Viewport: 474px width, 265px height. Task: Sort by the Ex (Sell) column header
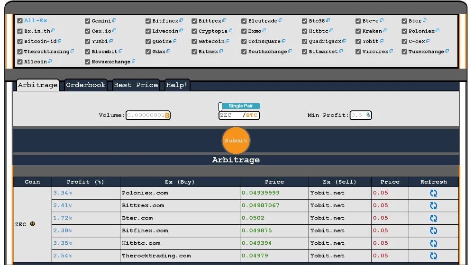pyautogui.click(x=340, y=182)
